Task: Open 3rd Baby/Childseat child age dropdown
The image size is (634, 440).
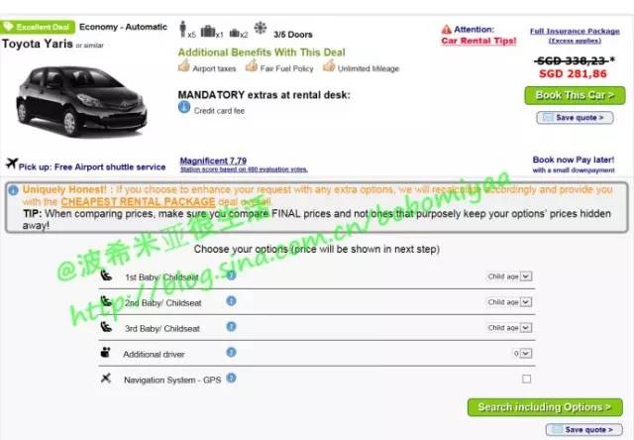Action: tap(510, 328)
